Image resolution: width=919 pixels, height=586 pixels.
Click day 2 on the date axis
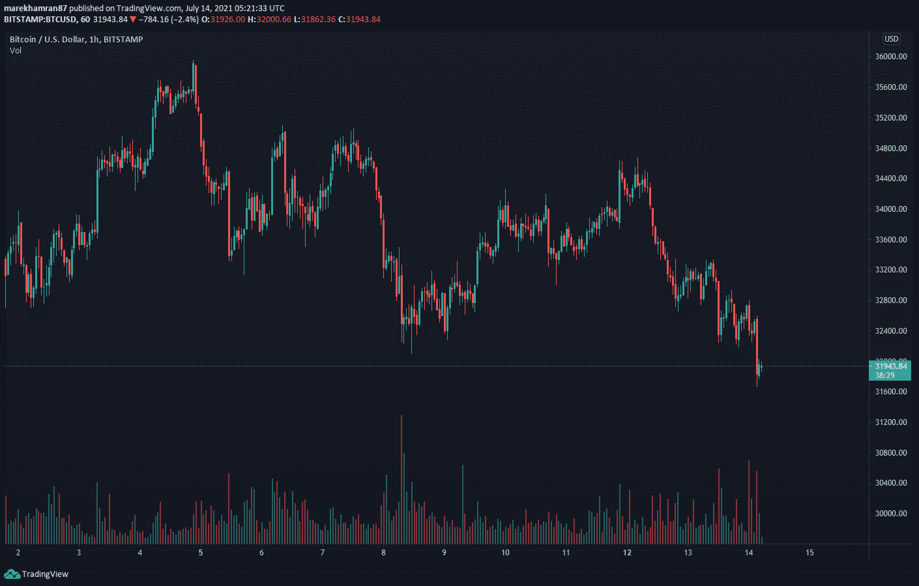coord(18,553)
